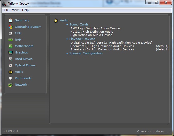Click the large Audio speaker icon in panel header
Viewport: 174px width, 136px height.
[56, 21]
